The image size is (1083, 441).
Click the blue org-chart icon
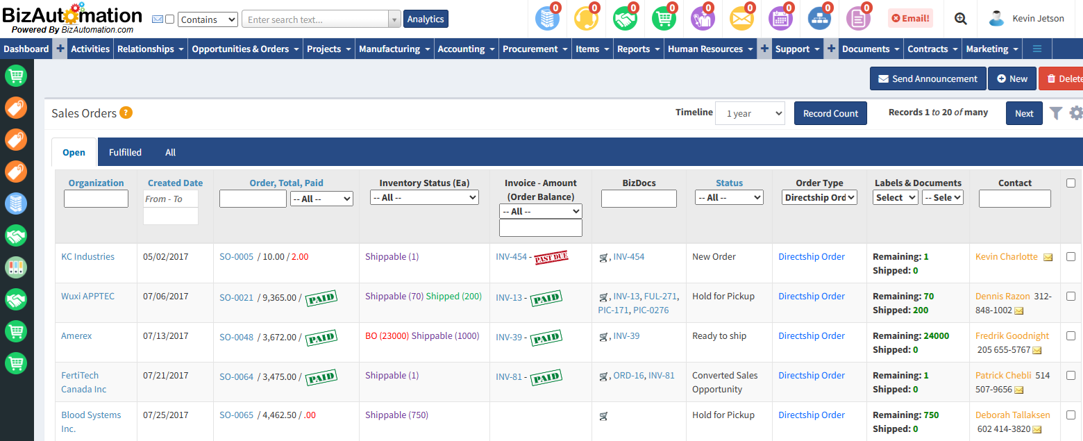tap(819, 19)
